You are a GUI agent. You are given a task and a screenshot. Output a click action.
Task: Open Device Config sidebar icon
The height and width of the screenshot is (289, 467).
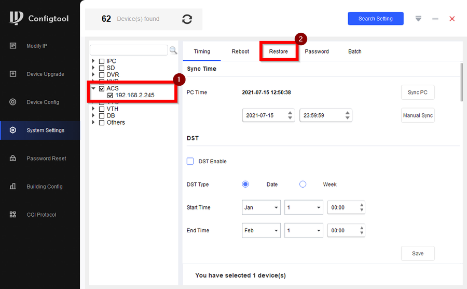tap(13, 102)
